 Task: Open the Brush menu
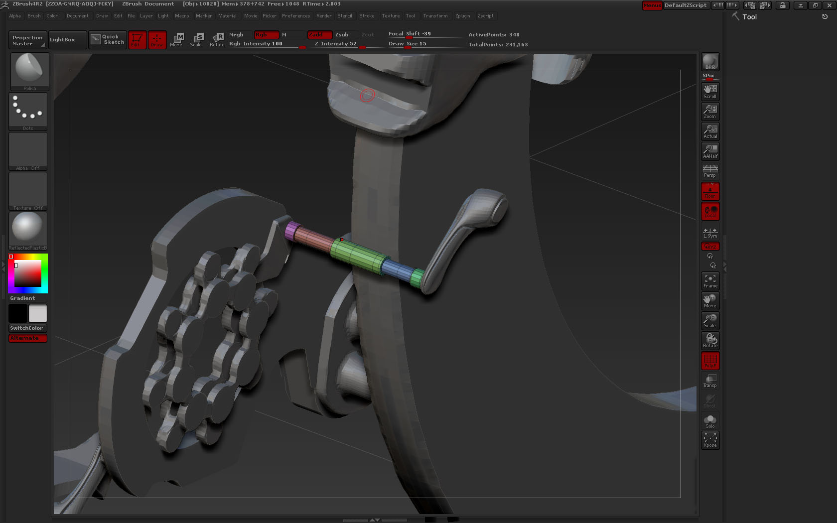[34, 16]
